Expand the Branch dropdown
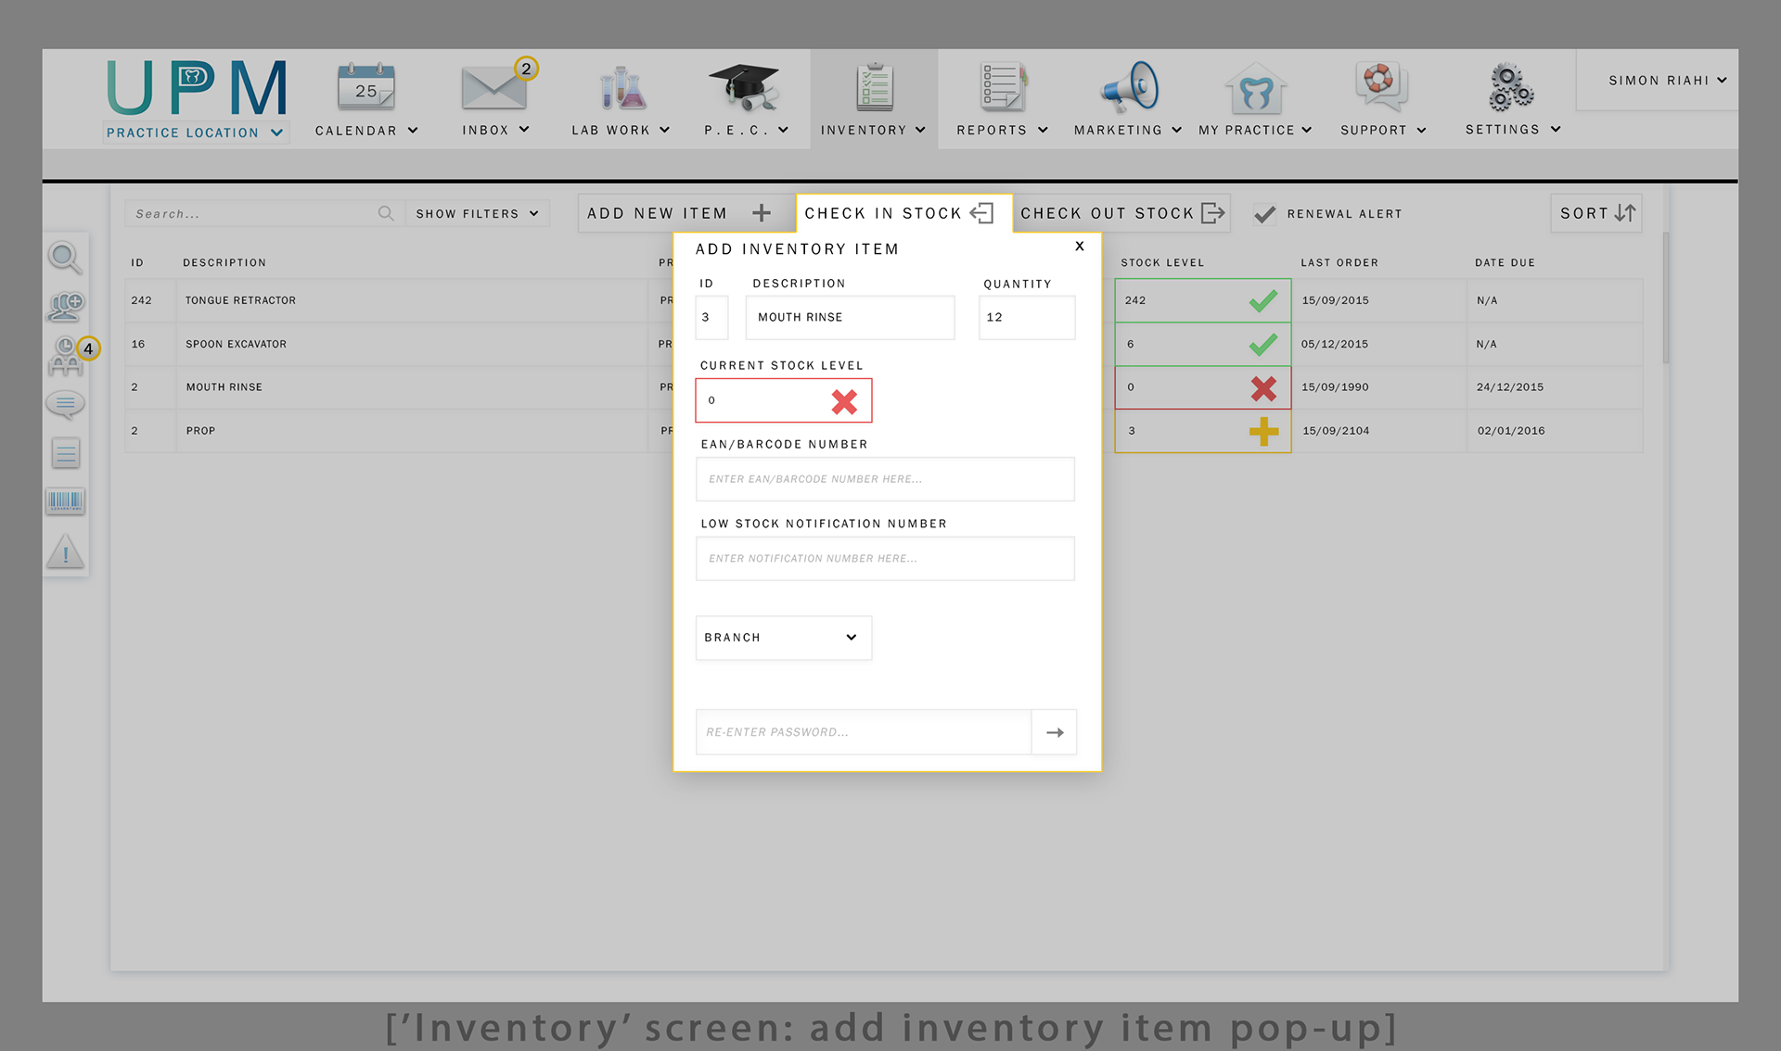 click(x=783, y=638)
